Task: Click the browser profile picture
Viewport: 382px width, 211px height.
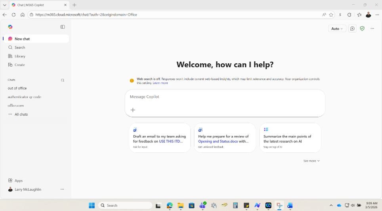Action: [369, 15]
